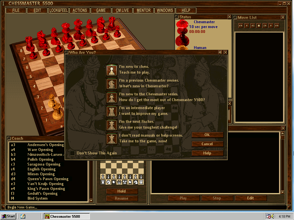The width and height of the screenshot is (294, 220).
Task: Choose the king icon for 'Take me to the game'
Action: pos(112,139)
